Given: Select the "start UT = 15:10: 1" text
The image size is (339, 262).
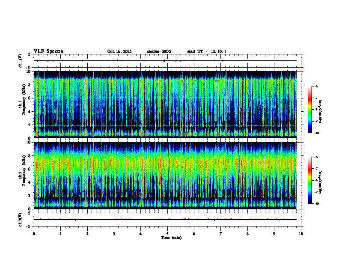Looking at the screenshot, I should coord(207,51).
